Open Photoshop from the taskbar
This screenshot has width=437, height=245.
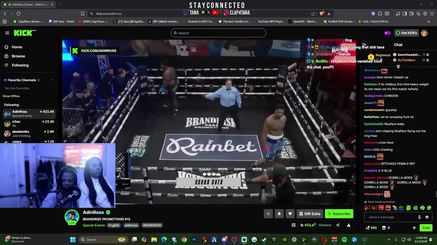click(x=194, y=240)
